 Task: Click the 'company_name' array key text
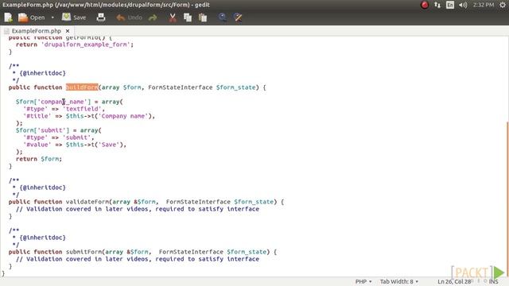click(62, 102)
